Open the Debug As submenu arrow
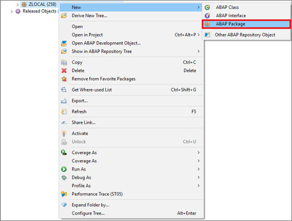292x221 pixels. pos(199,178)
